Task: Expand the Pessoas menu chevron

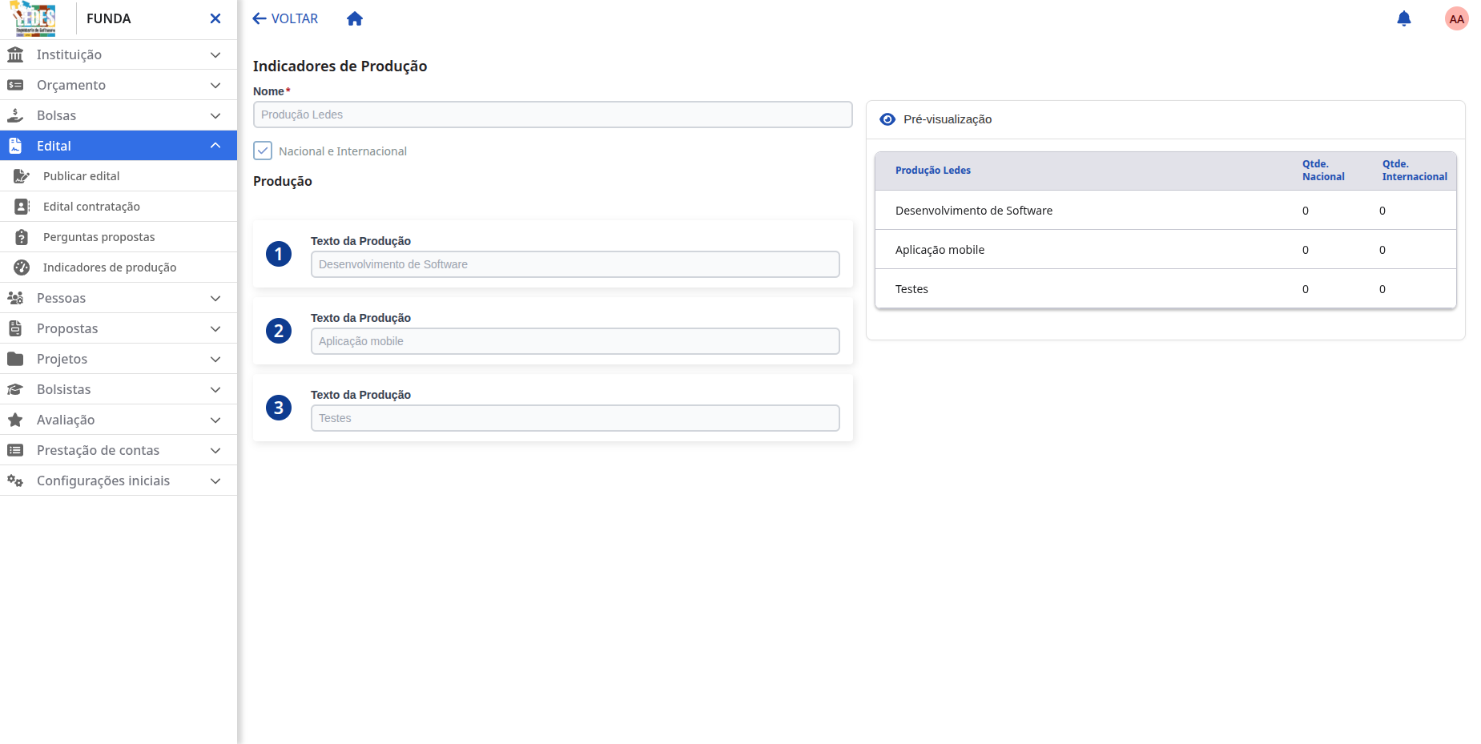Action: point(215,298)
